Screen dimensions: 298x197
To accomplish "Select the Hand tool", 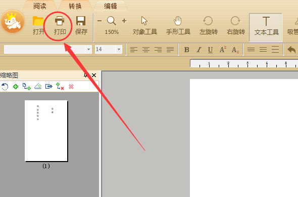I will coord(178,25).
